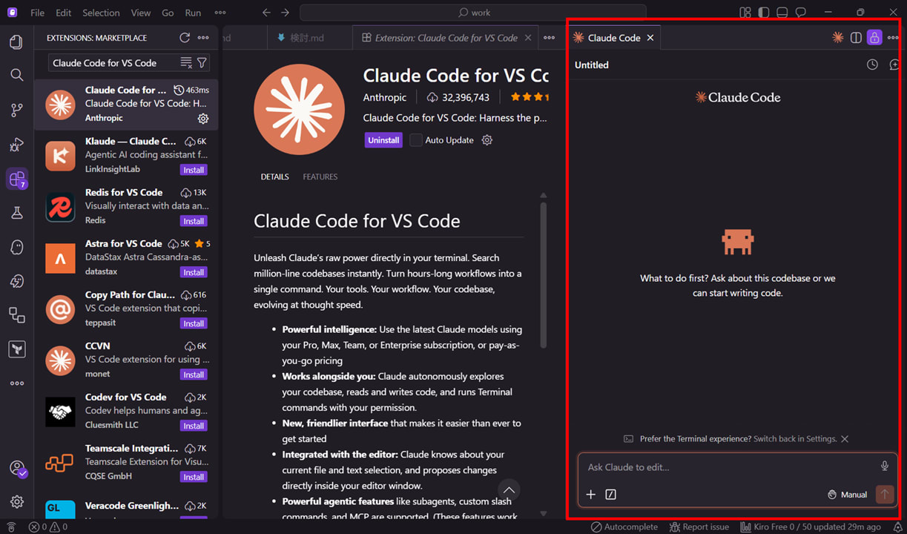Click the Anthropic publisher link

(385, 97)
